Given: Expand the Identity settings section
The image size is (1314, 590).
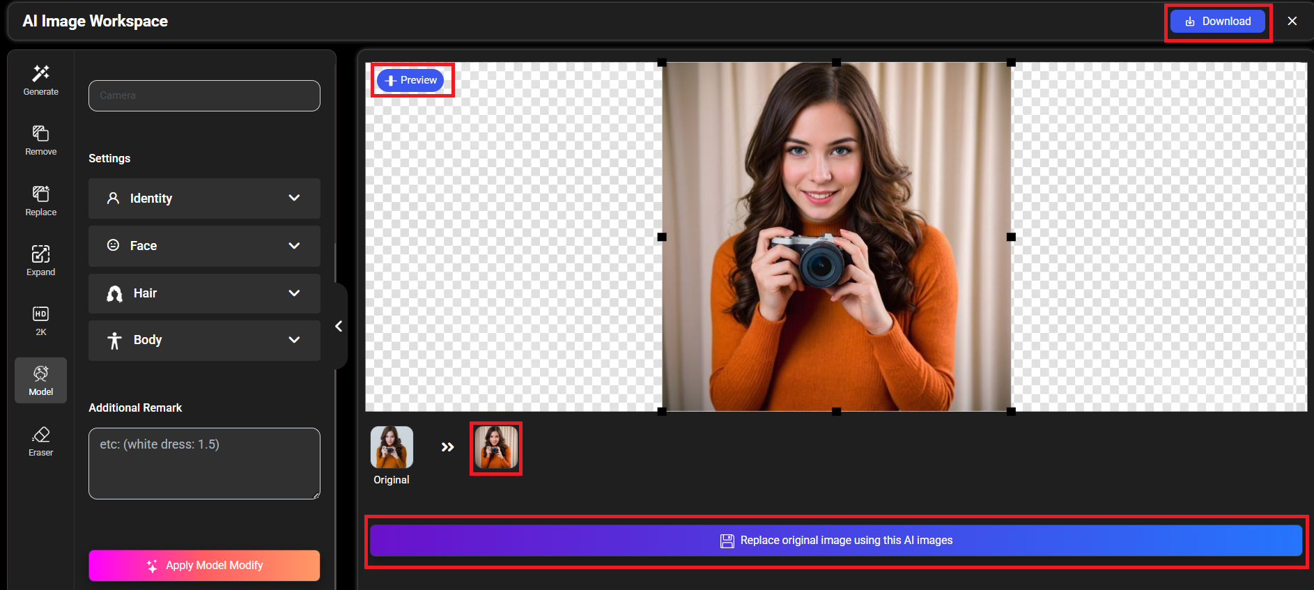Looking at the screenshot, I should [x=204, y=199].
